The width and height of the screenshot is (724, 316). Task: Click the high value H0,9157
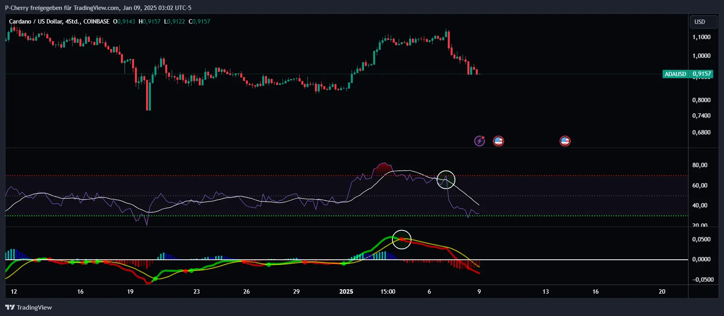pyautogui.click(x=149, y=22)
